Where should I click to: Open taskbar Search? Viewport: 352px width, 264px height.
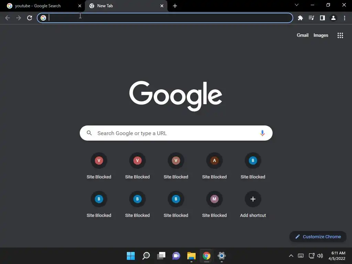(x=146, y=256)
